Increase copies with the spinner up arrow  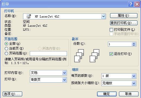pos(134,43)
